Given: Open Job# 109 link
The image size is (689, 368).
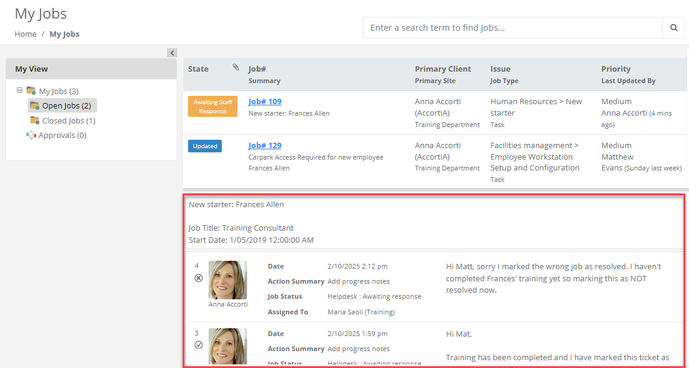Looking at the screenshot, I should [265, 102].
